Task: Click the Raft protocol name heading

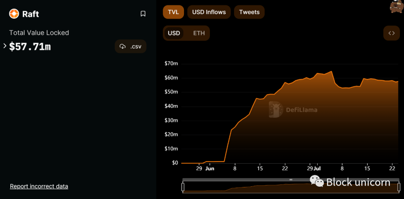Action: click(31, 14)
